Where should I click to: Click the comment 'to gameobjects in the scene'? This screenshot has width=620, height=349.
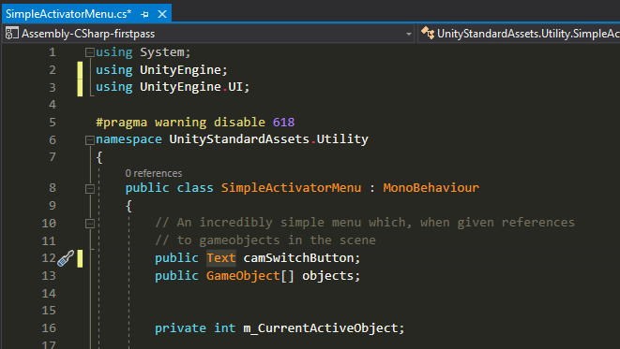[x=276, y=240]
